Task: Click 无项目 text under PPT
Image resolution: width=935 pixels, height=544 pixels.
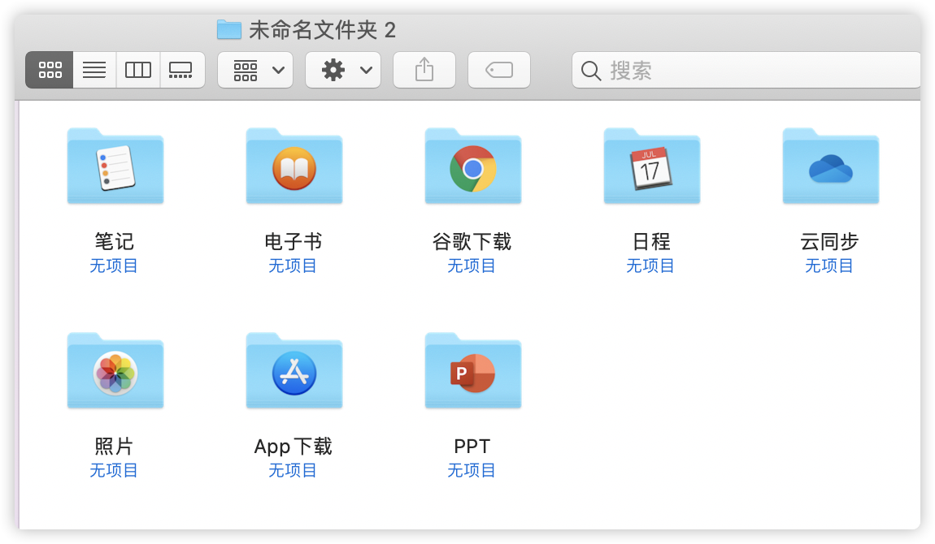Action: (472, 471)
